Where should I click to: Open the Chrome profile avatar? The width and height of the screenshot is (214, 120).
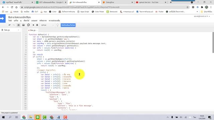[x=206, y=7]
